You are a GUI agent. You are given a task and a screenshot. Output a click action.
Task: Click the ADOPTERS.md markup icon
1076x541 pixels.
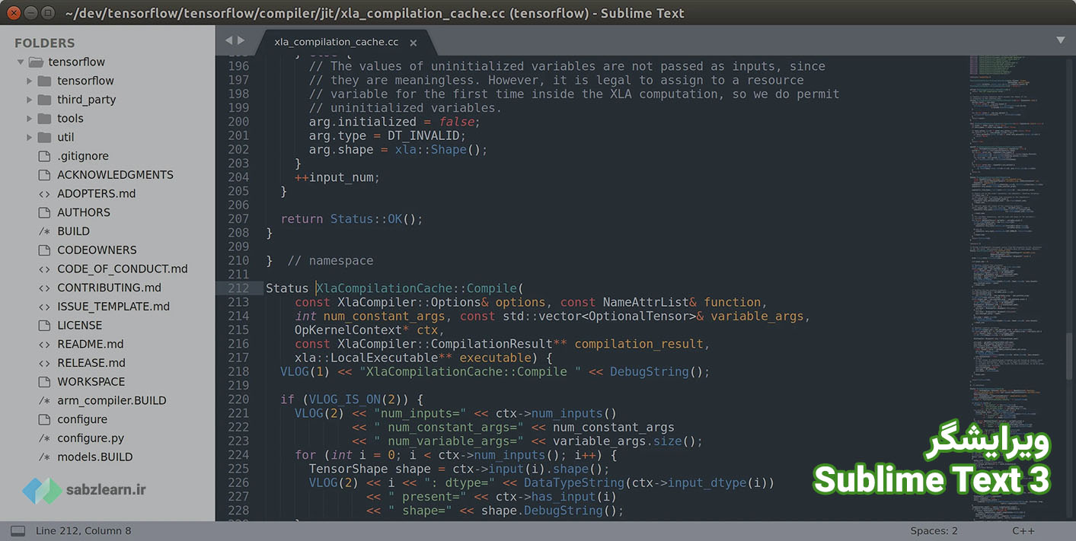pyautogui.click(x=44, y=194)
